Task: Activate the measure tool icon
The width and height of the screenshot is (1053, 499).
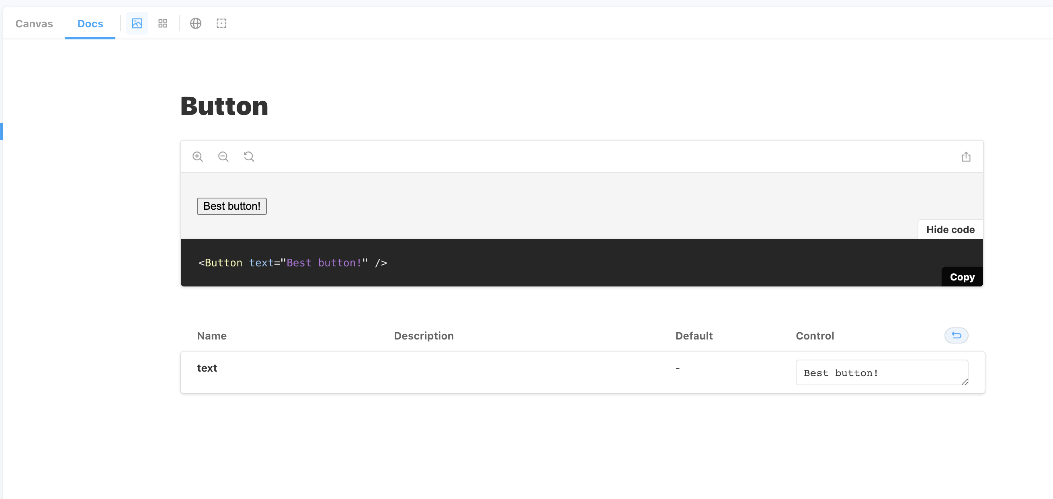Action: coord(221,23)
